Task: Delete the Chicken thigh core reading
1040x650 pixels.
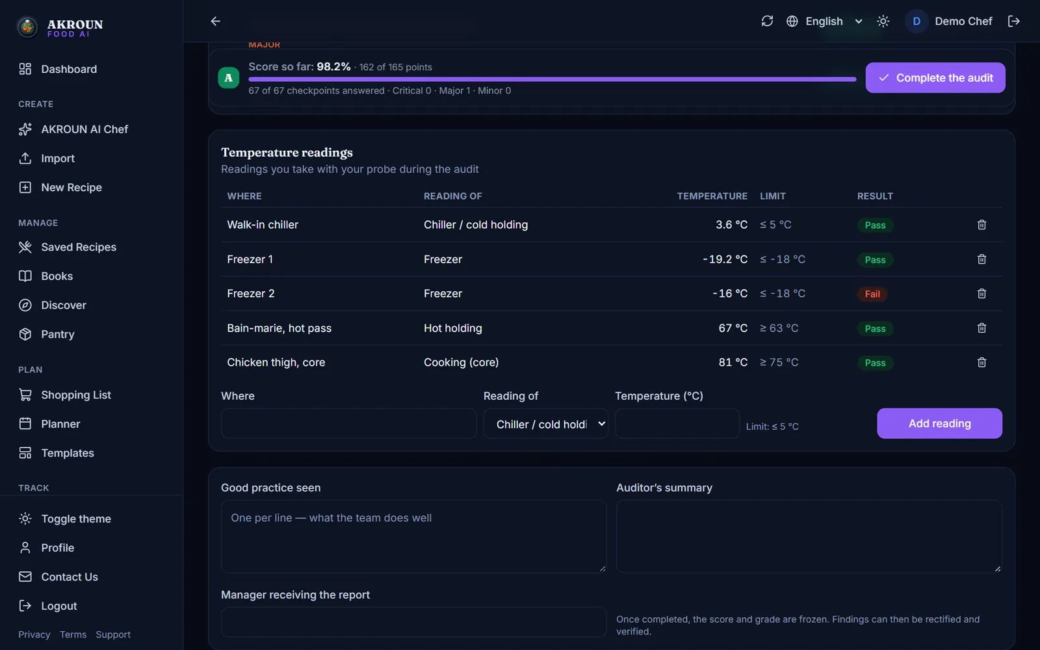Action: point(981,363)
